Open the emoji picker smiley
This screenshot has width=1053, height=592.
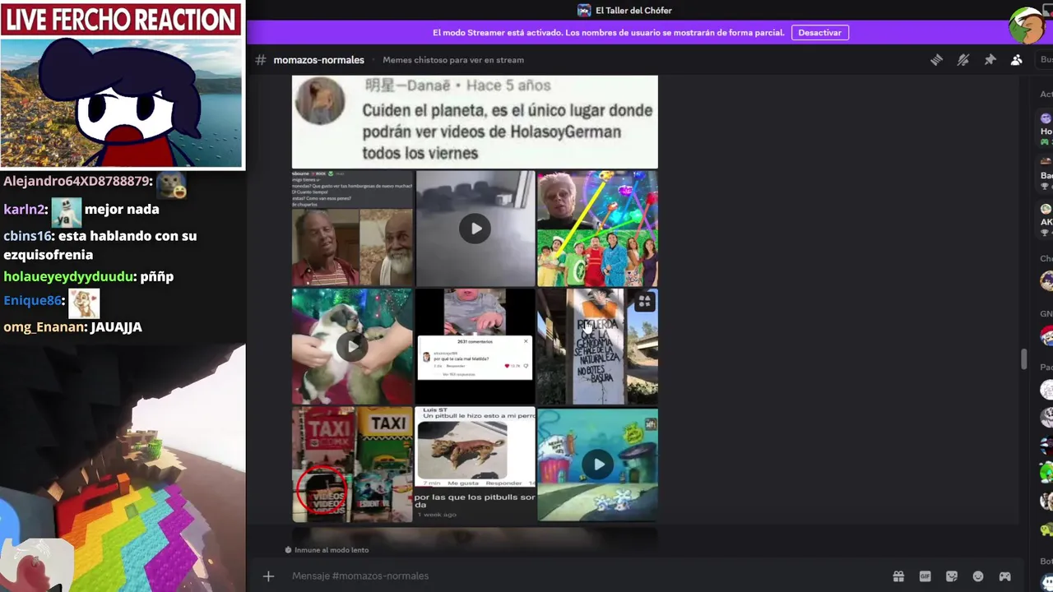point(978,576)
